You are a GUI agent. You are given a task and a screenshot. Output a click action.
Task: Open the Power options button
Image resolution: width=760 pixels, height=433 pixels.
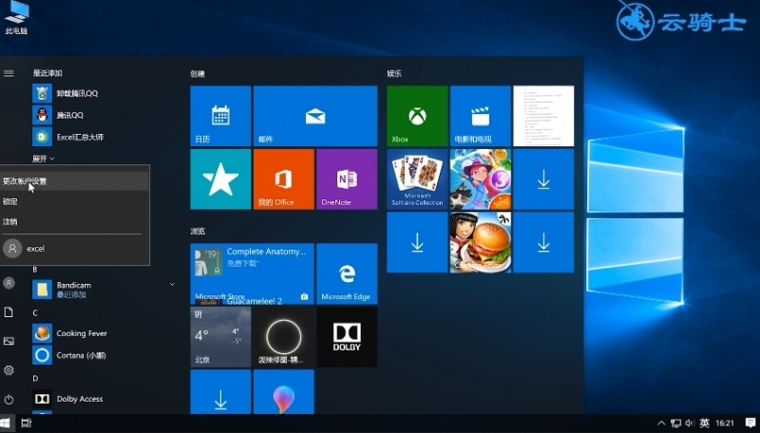pos(9,400)
